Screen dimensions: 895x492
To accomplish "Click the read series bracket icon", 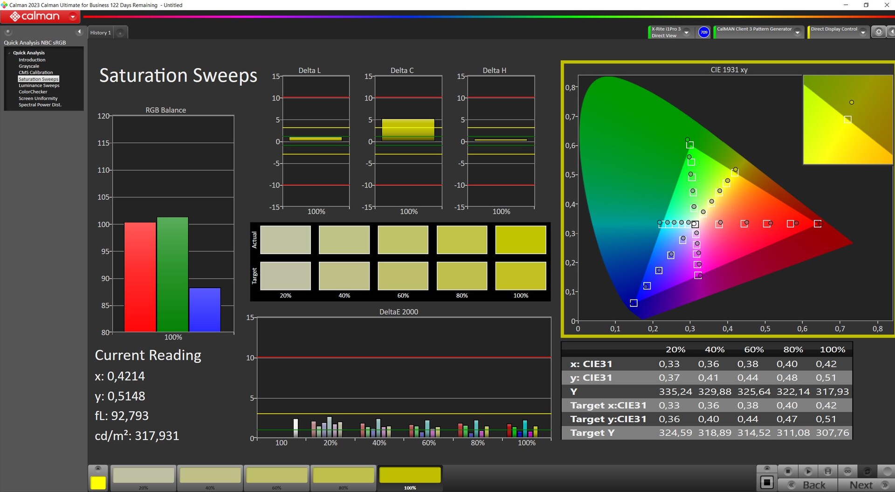I will [828, 471].
